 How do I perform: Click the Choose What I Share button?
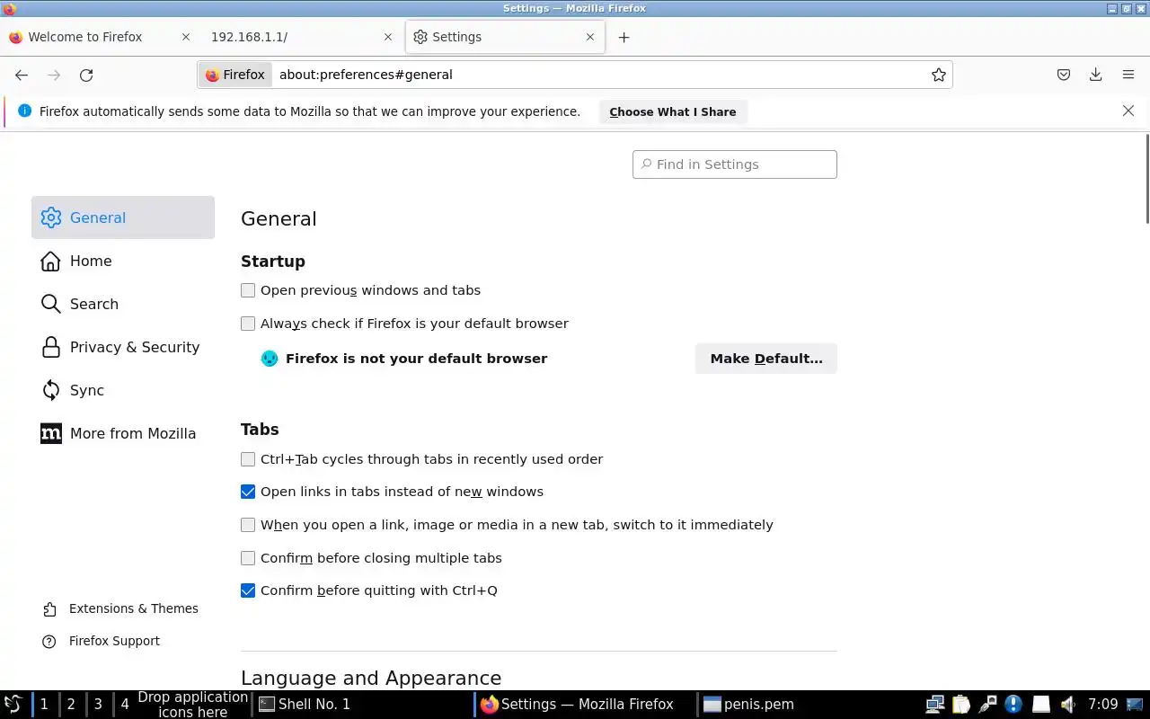673,111
